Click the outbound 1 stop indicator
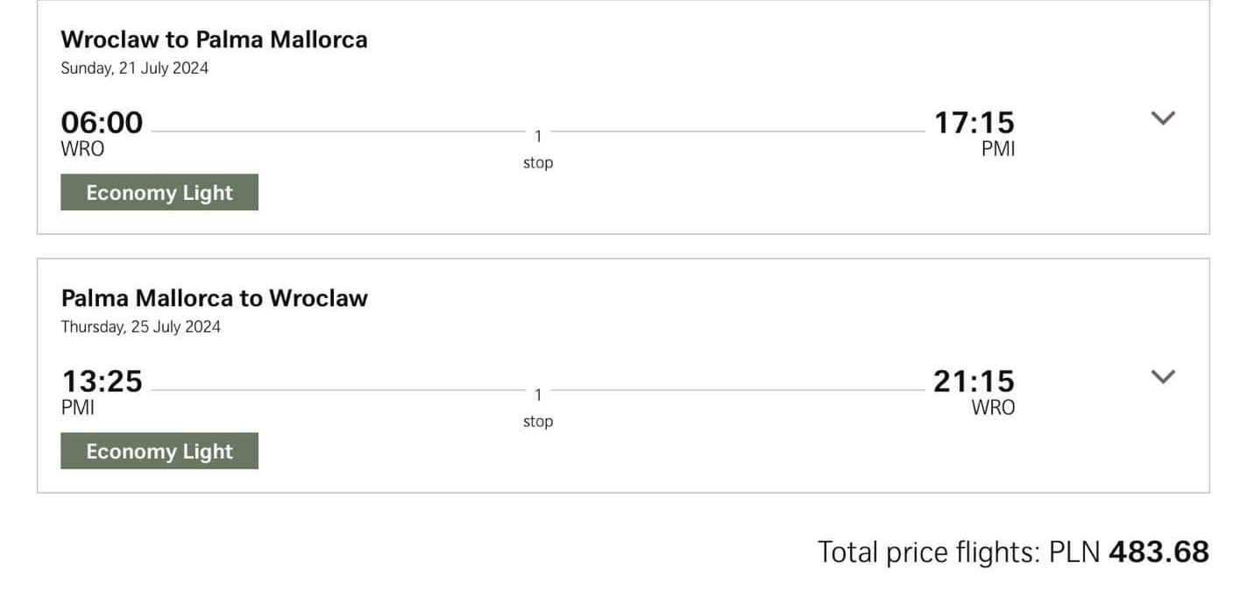 tap(538, 149)
